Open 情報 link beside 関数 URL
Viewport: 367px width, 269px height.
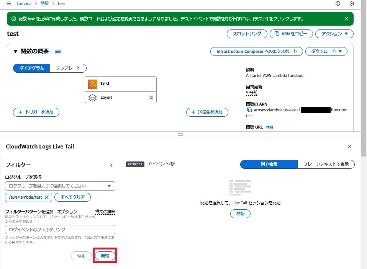coord(270,127)
